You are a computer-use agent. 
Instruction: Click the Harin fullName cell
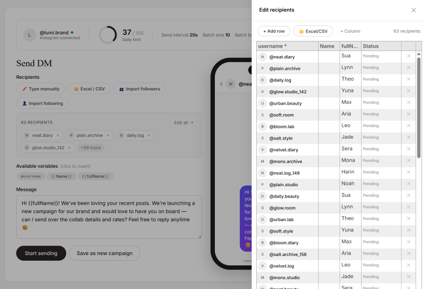click(350, 173)
